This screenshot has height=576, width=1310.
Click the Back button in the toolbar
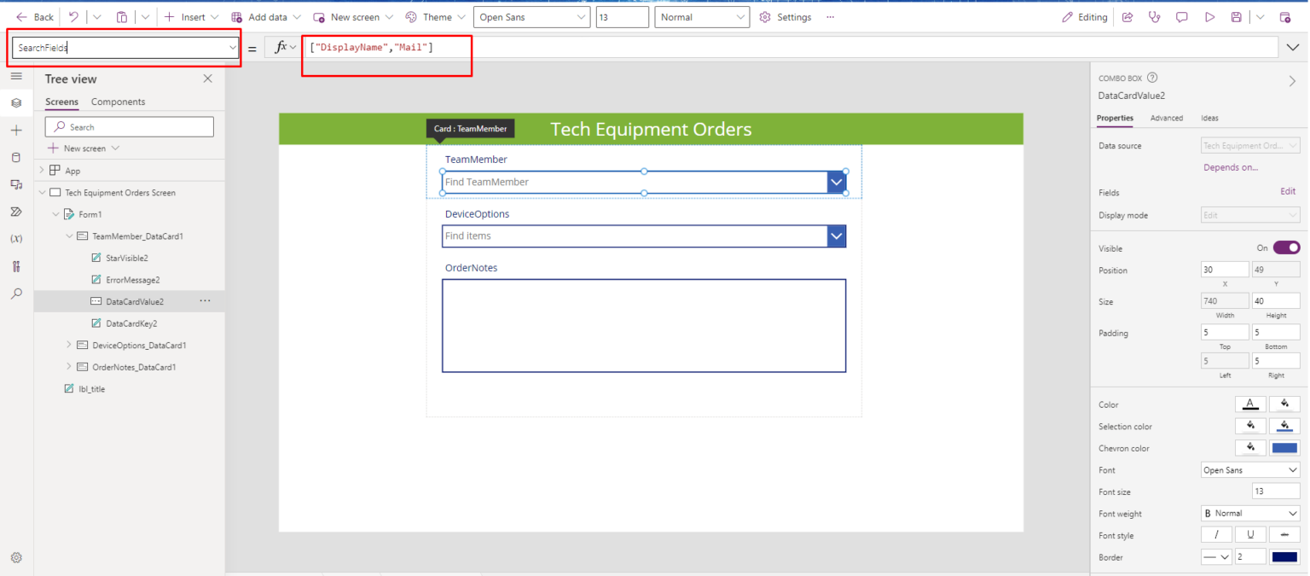coord(34,16)
